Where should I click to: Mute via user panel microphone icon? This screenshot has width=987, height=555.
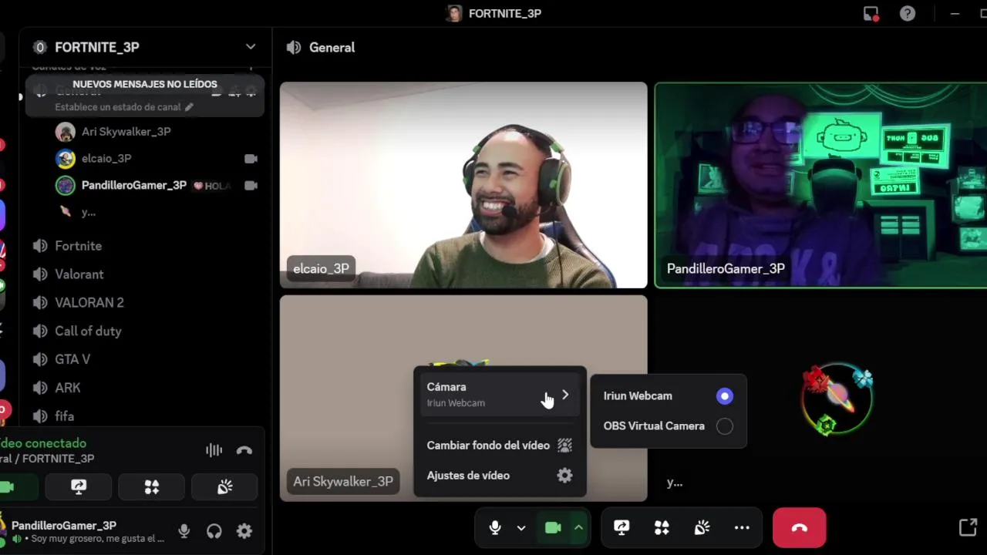(x=184, y=531)
